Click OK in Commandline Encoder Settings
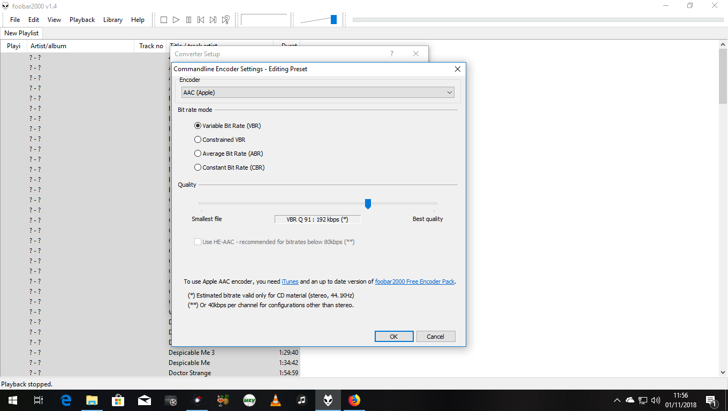This screenshot has height=411, width=728. pos(394,337)
